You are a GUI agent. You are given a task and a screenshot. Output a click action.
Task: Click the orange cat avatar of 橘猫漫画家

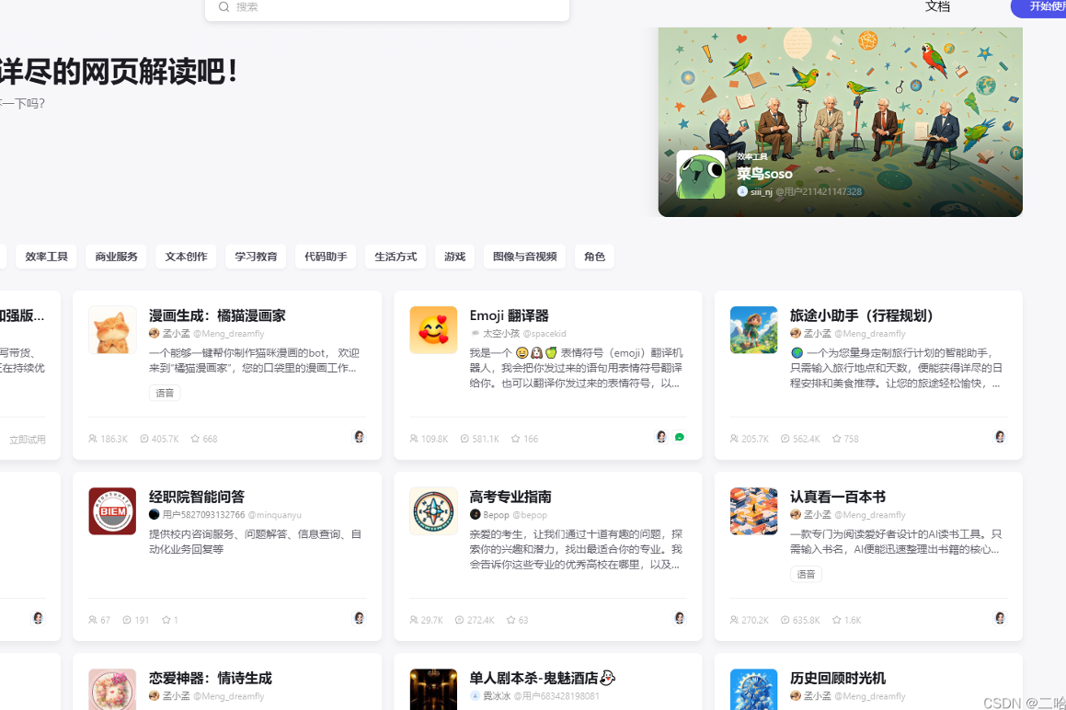click(x=112, y=330)
